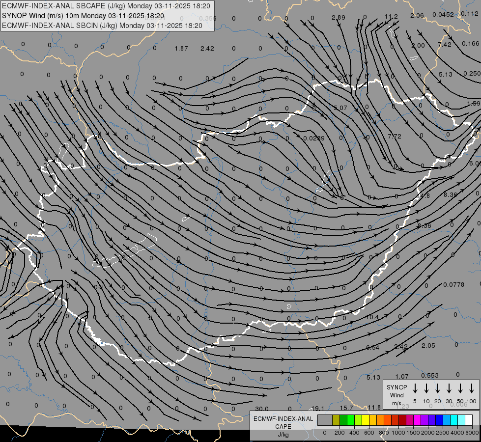The height and width of the screenshot is (442, 481).
Task: Click the ECMWF-INDEX-ANAL label in bottom legend
Action: [283, 419]
